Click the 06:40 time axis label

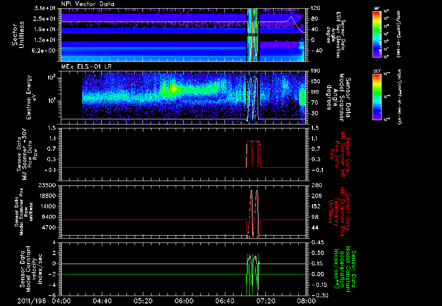[224, 301]
